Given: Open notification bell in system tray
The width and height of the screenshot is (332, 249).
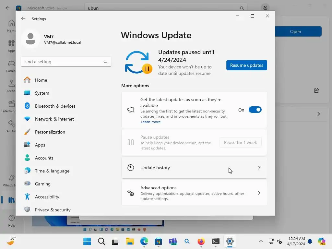Looking at the screenshot, I should [310, 241].
